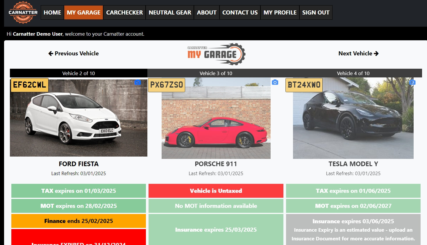Viewport: 427px width, 245px height.
Task: Click the red Vehicle is Untaxed banner
Action: (216, 191)
